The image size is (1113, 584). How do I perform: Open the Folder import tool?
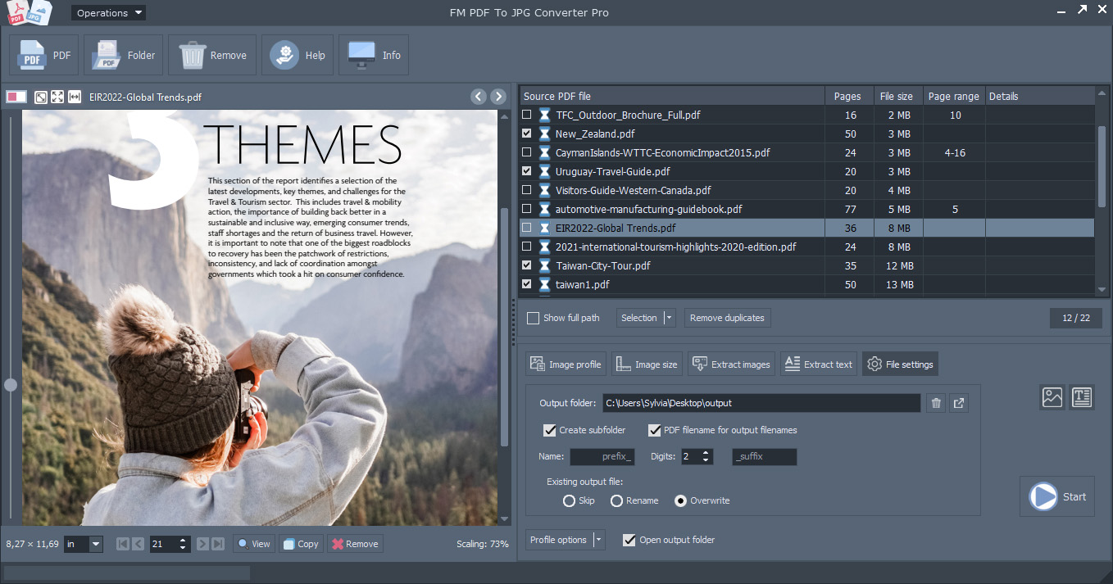click(107, 54)
